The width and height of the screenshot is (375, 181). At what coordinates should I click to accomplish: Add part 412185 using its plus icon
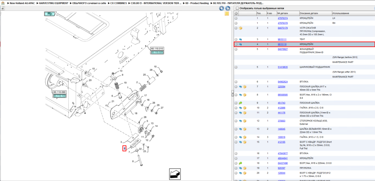[x=236, y=142]
